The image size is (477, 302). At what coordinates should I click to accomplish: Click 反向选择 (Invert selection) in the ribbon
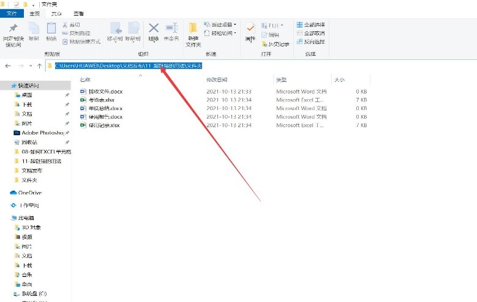coord(310,42)
